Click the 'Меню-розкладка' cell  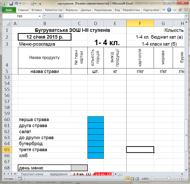pos(45,44)
